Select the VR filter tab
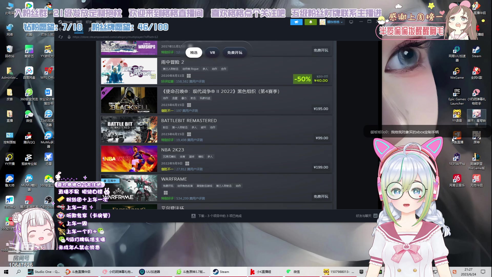 212,53
